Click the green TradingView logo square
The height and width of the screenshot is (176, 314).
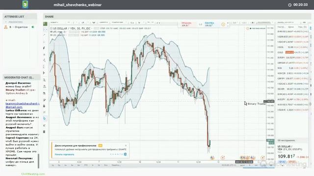pos(45,24)
